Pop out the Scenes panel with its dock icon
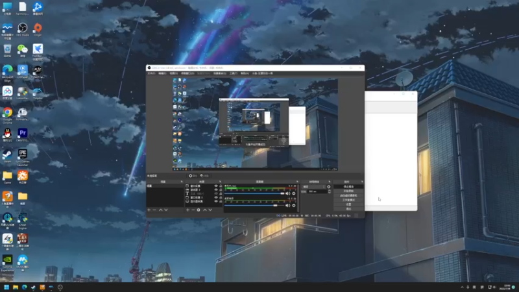519x292 pixels. pos(182,182)
